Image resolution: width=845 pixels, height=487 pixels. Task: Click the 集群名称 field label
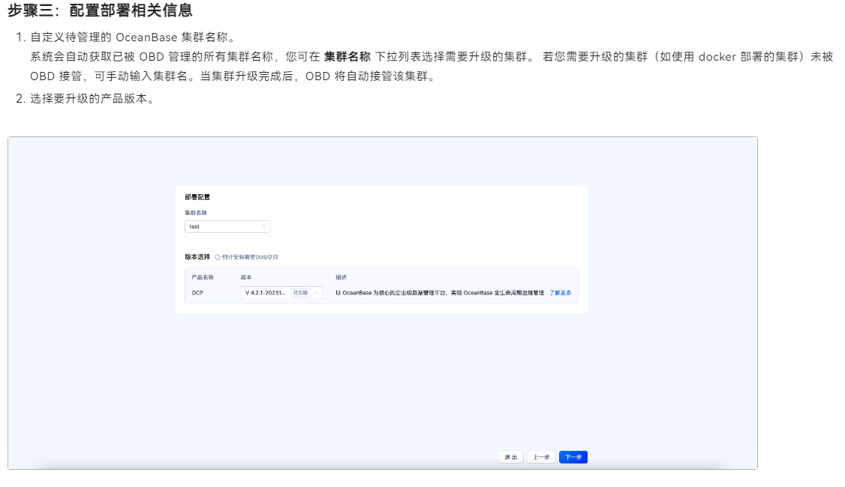[196, 213]
